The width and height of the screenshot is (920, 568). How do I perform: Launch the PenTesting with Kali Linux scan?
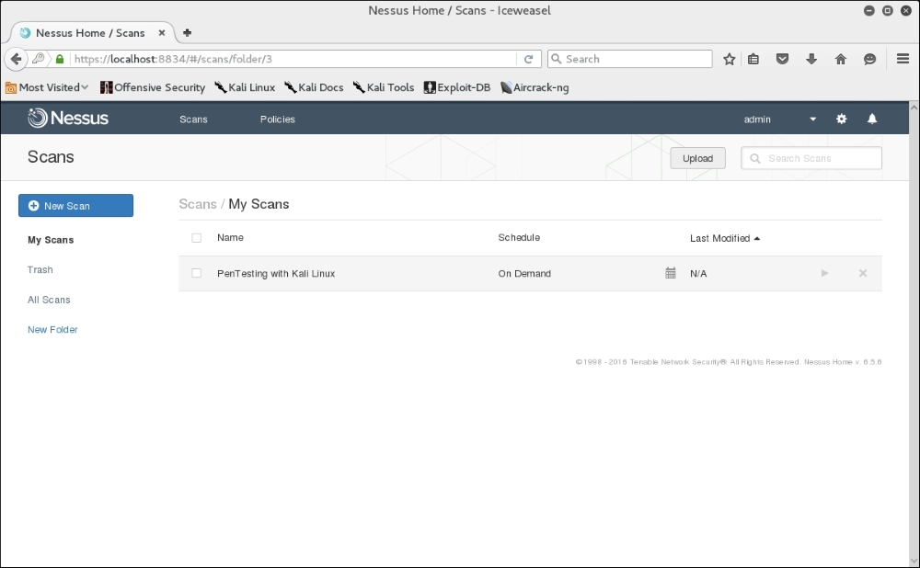tap(824, 273)
